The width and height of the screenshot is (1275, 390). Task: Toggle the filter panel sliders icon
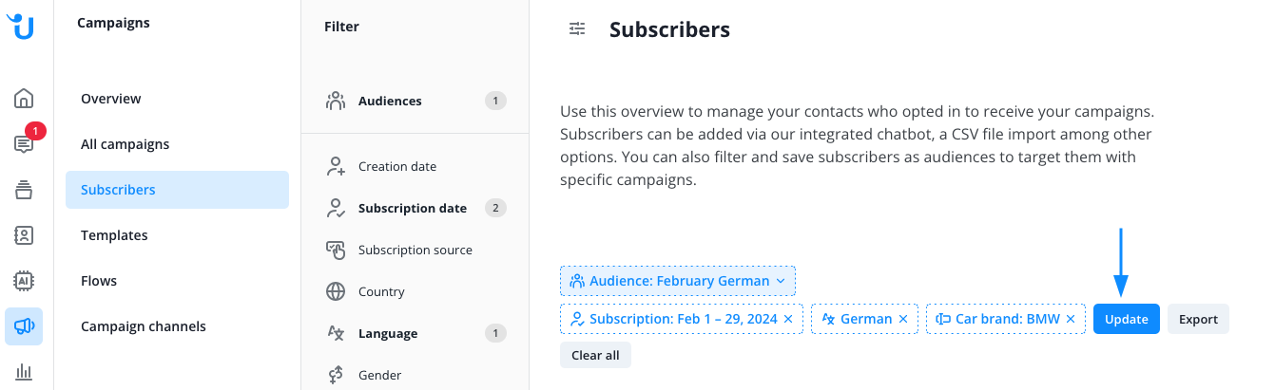[577, 29]
